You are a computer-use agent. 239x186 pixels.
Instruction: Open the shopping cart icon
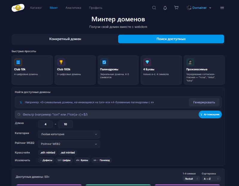click(x=176, y=8)
